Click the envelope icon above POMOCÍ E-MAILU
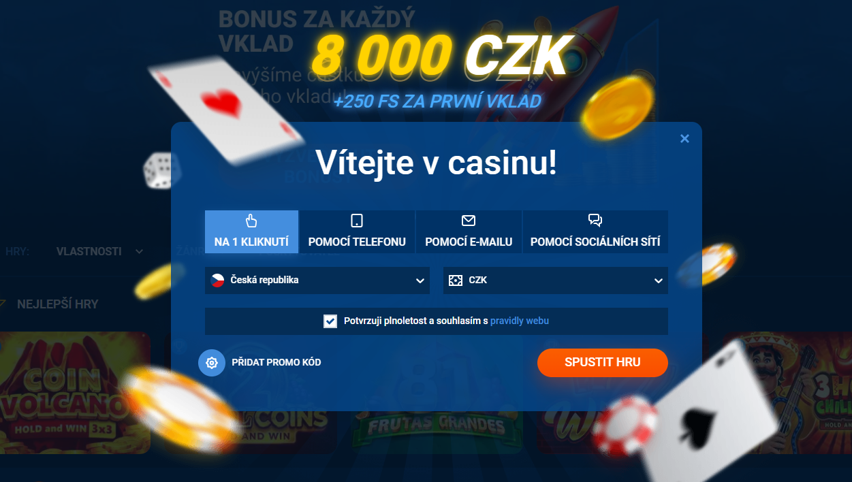 [469, 221]
